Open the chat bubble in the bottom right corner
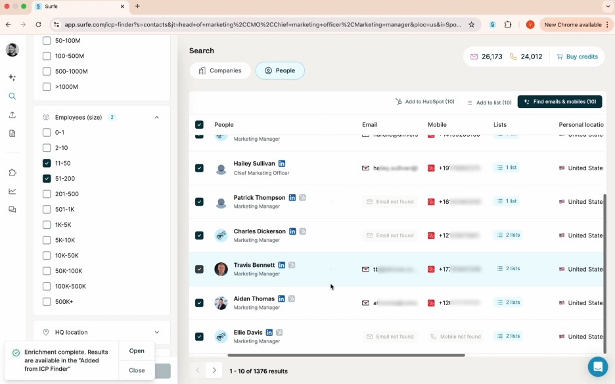 [597, 367]
